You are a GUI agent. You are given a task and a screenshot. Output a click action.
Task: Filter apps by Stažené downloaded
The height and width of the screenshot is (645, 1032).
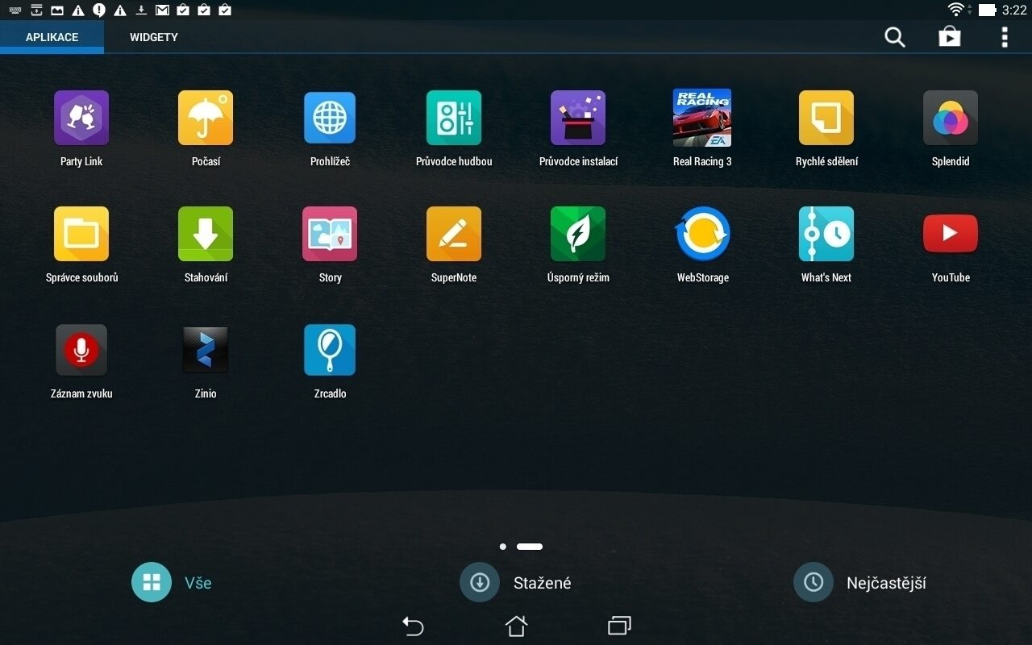[x=516, y=582]
